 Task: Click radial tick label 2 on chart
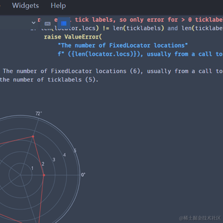(43, 164)
